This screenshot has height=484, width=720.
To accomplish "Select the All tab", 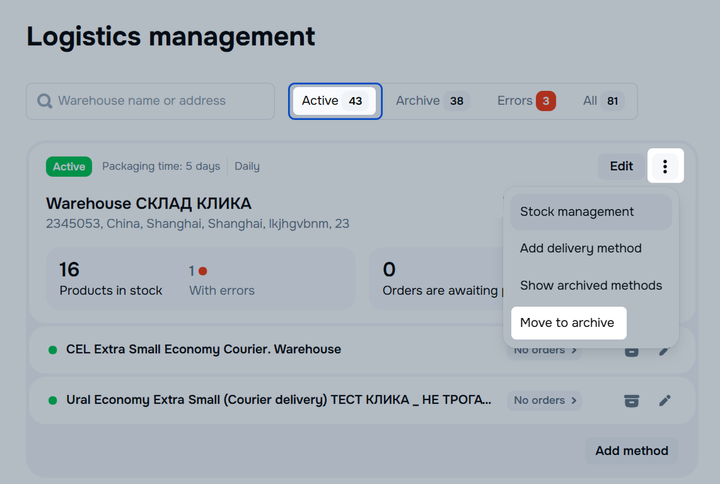I will click(x=602, y=101).
